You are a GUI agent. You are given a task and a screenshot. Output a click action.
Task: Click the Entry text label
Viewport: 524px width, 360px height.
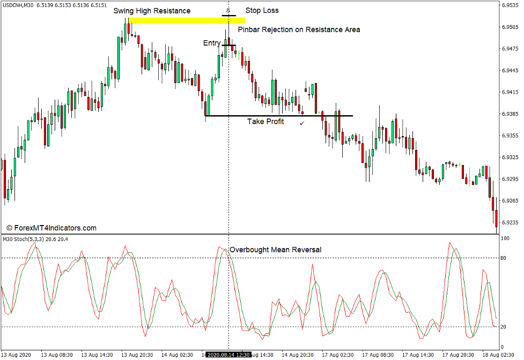point(212,43)
